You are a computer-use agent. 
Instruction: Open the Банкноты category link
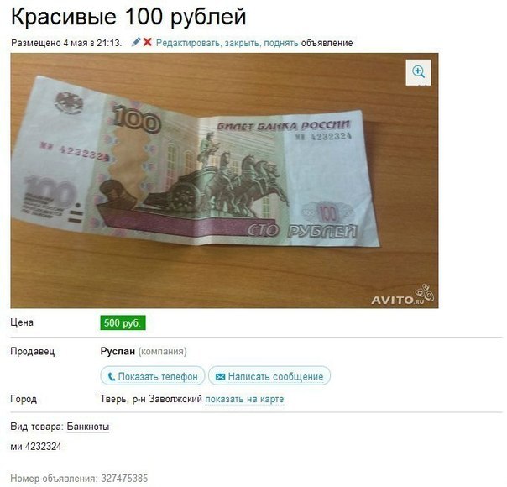88,427
